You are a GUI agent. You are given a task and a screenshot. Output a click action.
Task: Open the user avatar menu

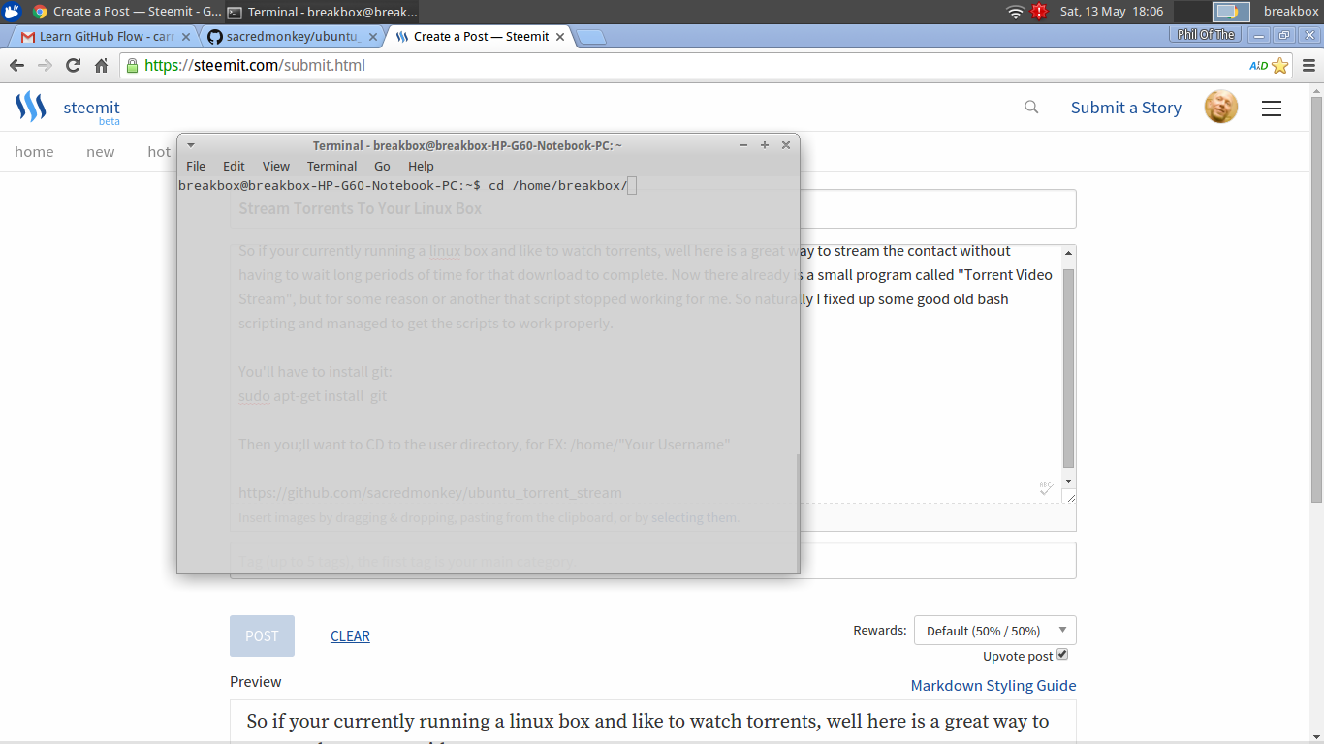coord(1220,108)
